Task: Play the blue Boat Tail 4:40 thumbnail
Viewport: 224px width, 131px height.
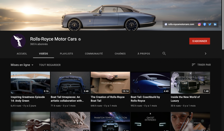Action: click(x=150, y=83)
